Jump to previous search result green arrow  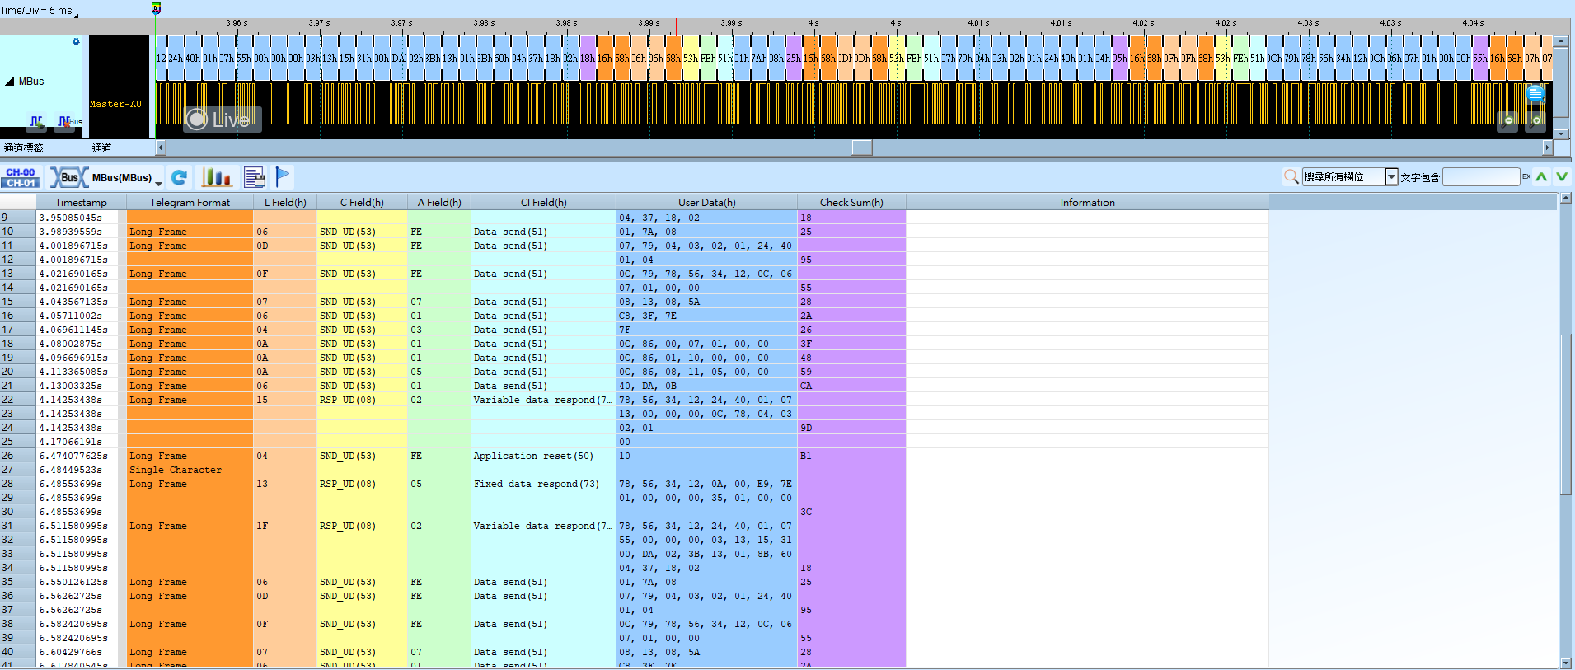click(x=1541, y=176)
